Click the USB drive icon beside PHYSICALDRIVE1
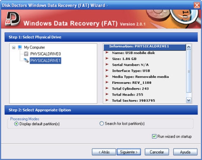 click(x=26, y=60)
